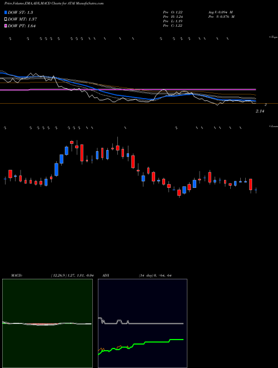This screenshot has height=368, width=278.
Task: Click the blue DOW ST legend swatch
Action: click(x=6, y=13)
